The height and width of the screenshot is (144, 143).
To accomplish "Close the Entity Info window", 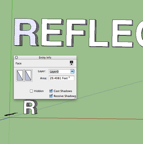I will [16, 58].
